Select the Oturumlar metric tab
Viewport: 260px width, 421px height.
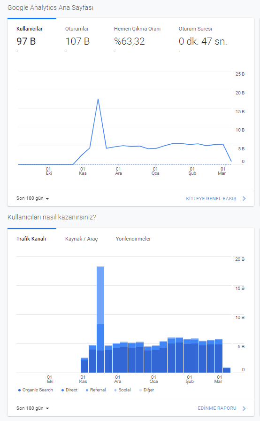77,36
